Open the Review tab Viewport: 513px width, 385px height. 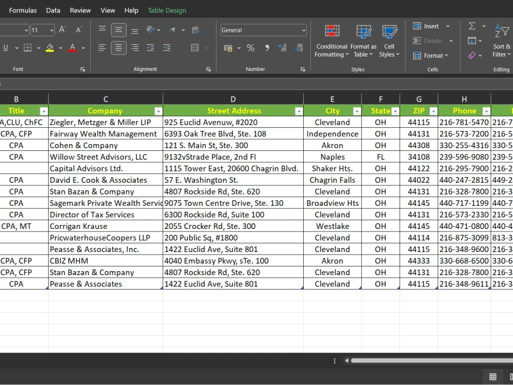(x=80, y=10)
